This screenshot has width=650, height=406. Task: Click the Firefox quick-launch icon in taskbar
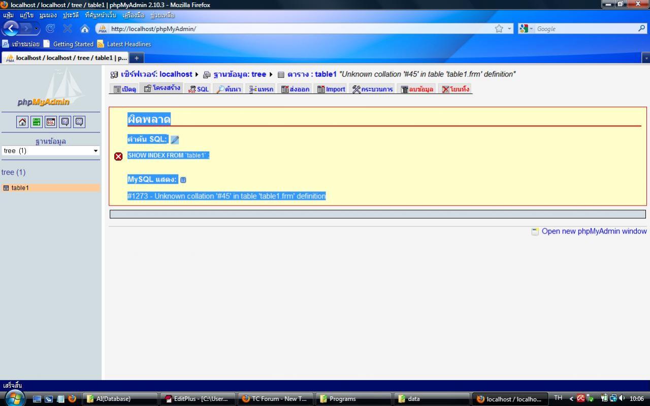point(72,399)
